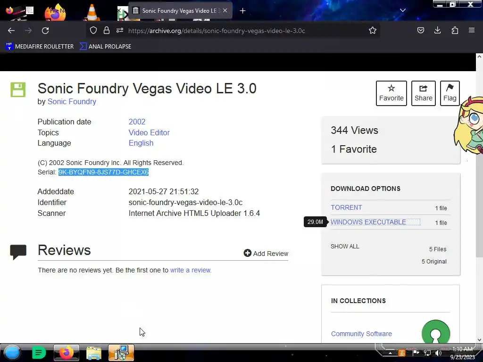
Task: Open the Windows Start orb
Action: (x=12, y=353)
